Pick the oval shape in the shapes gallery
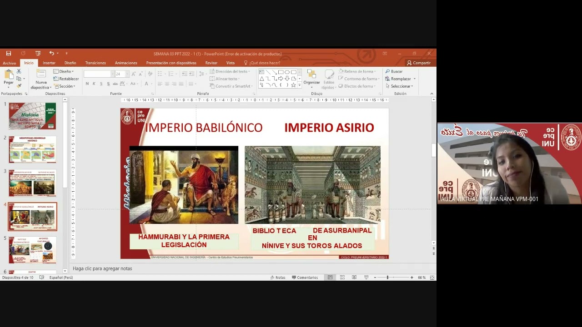The image size is (582, 327). coord(287,72)
